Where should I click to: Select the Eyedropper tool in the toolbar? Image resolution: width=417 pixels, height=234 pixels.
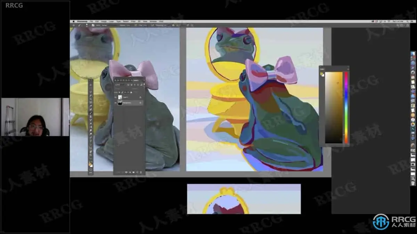coord(90,106)
